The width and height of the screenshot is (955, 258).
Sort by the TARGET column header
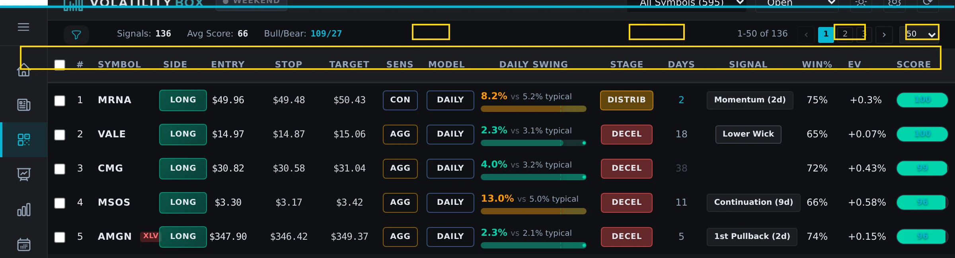pyautogui.click(x=349, y=64)
